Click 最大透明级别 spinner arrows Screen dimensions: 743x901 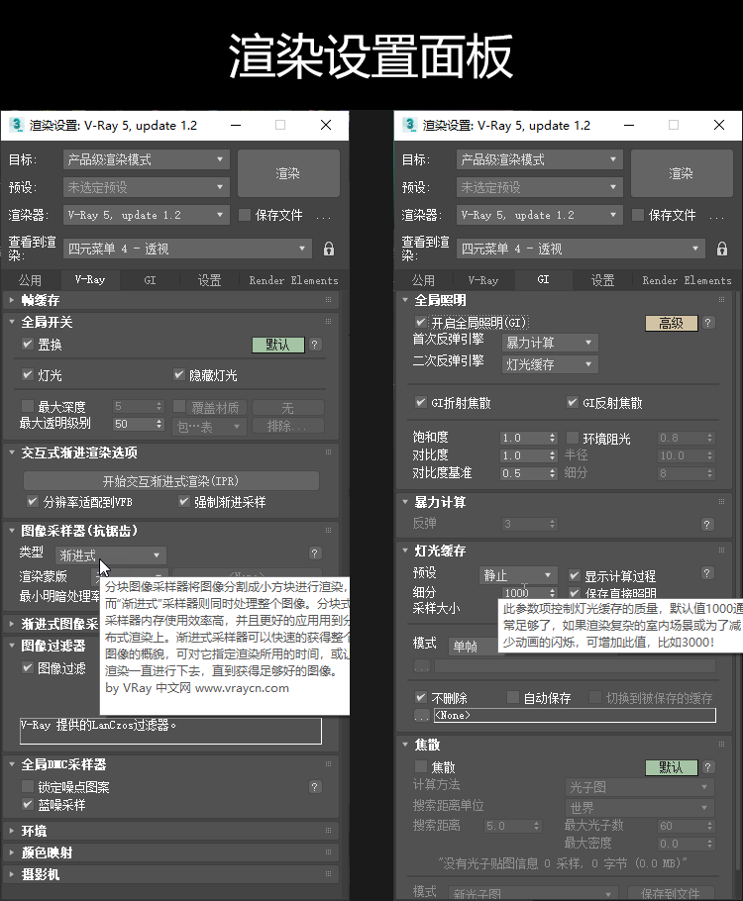click(159, 424)
